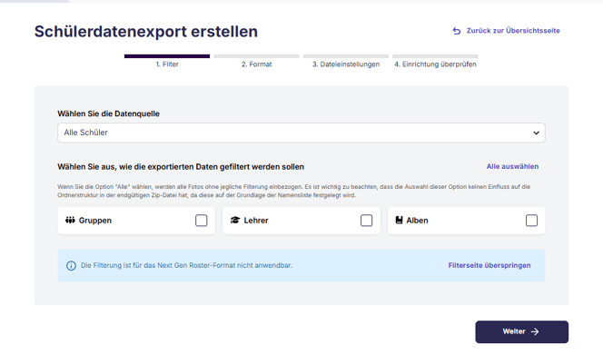Click the arrow icon on Weiter button
The image size is (603, 355).
coord(535,331)
